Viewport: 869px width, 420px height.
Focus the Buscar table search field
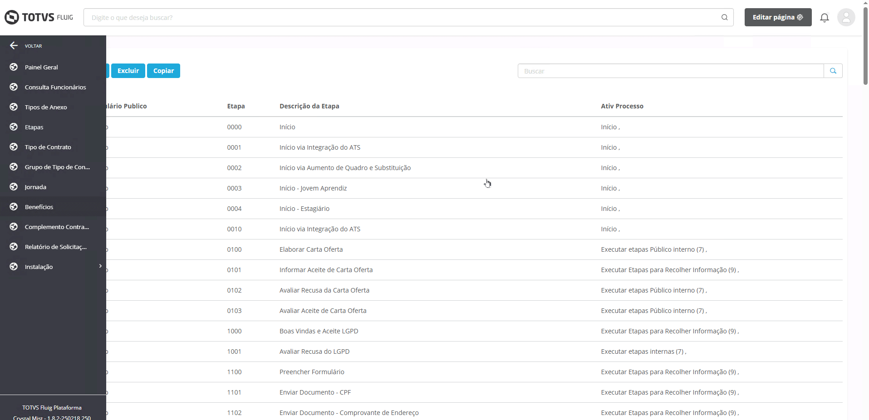tap(671, 71)
